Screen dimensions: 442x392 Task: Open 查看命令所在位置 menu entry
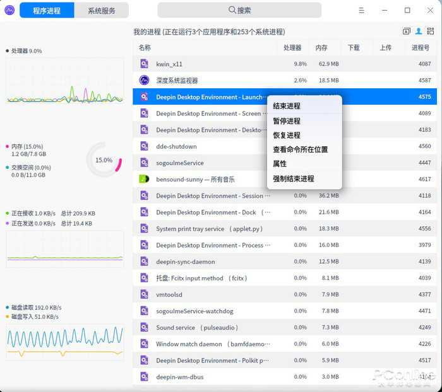click(300, 149)
